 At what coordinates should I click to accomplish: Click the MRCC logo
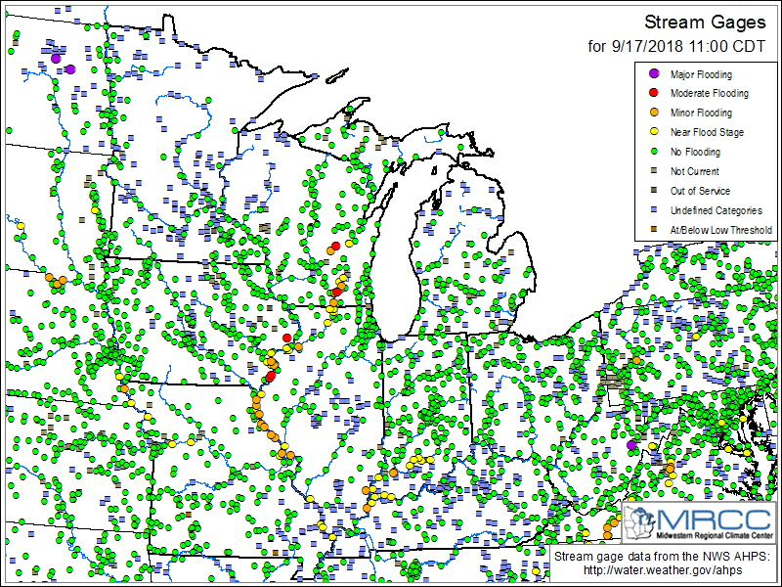coord(699,523)
